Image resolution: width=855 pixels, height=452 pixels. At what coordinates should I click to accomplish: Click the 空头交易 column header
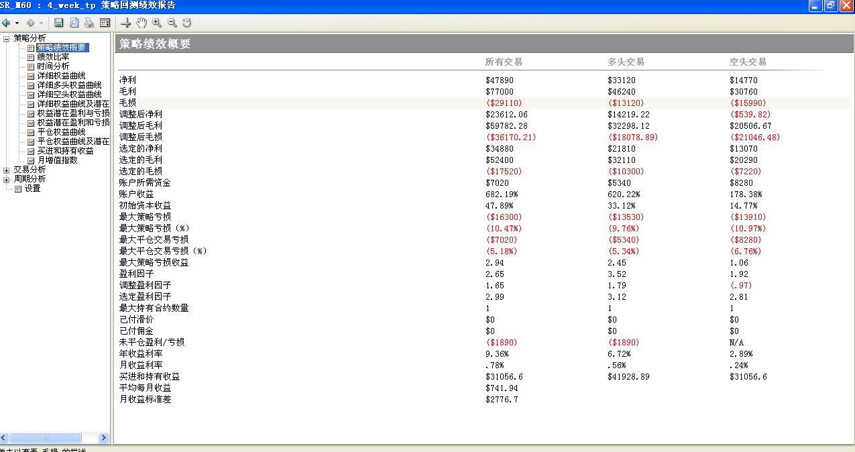pos(748,62)
